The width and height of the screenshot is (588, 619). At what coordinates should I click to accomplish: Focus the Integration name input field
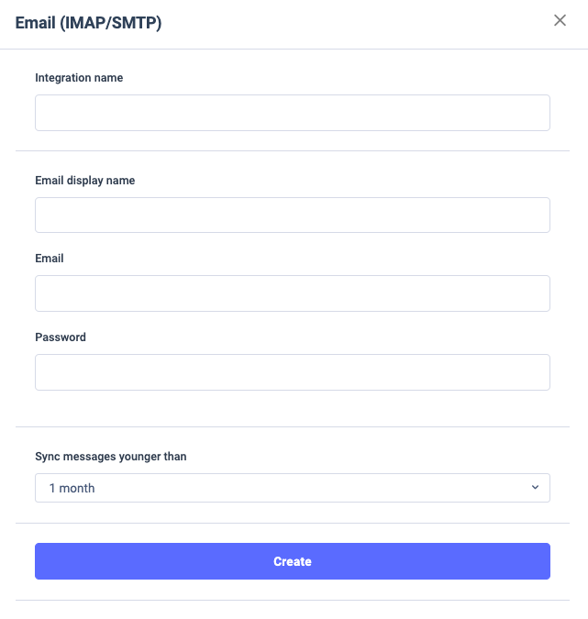[292, 113]
